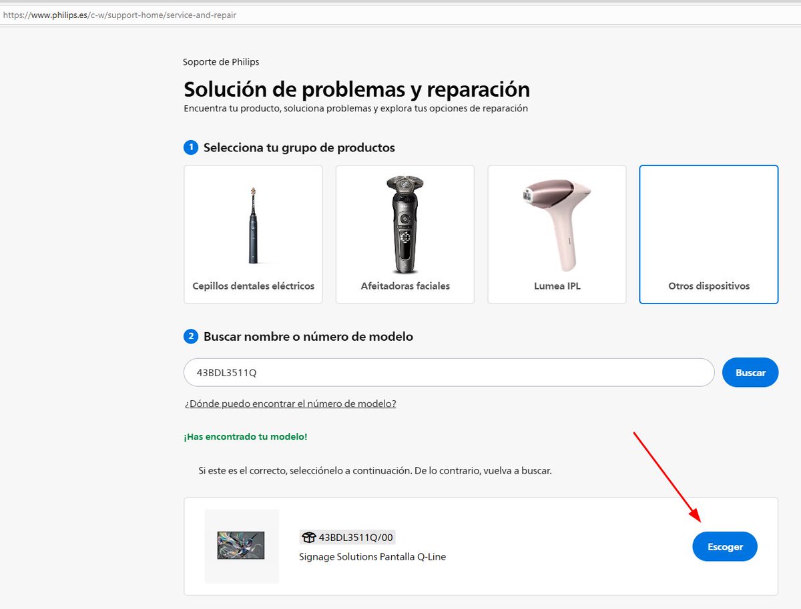
Task: Click the 'Soporte de Philips' breadcrumb text
Action: (221, 62)
